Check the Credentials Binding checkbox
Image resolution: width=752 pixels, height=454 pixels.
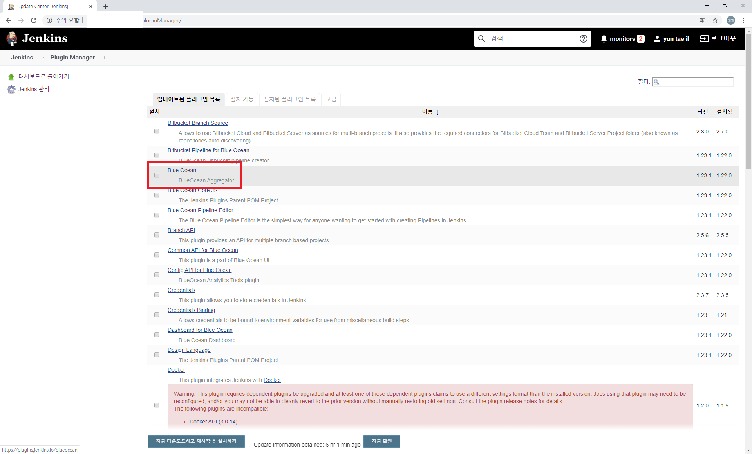pos(157,315)
